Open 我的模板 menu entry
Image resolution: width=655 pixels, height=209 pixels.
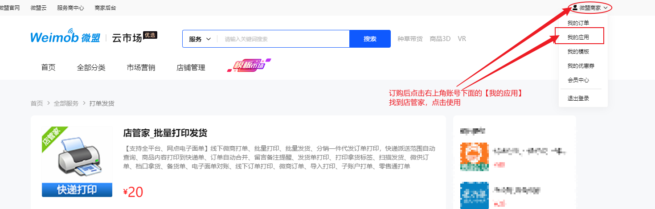pos(578,51)
